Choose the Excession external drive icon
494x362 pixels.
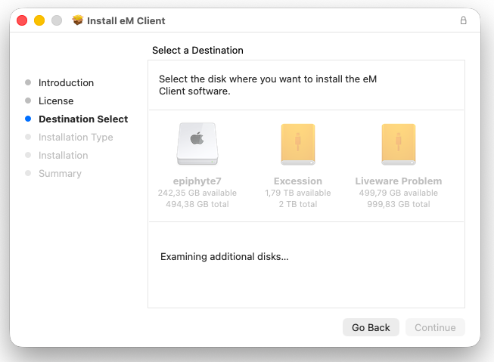297,144
